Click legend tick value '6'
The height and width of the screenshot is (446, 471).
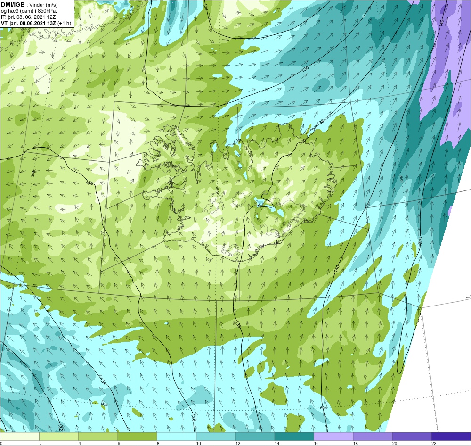click(119, 443)
